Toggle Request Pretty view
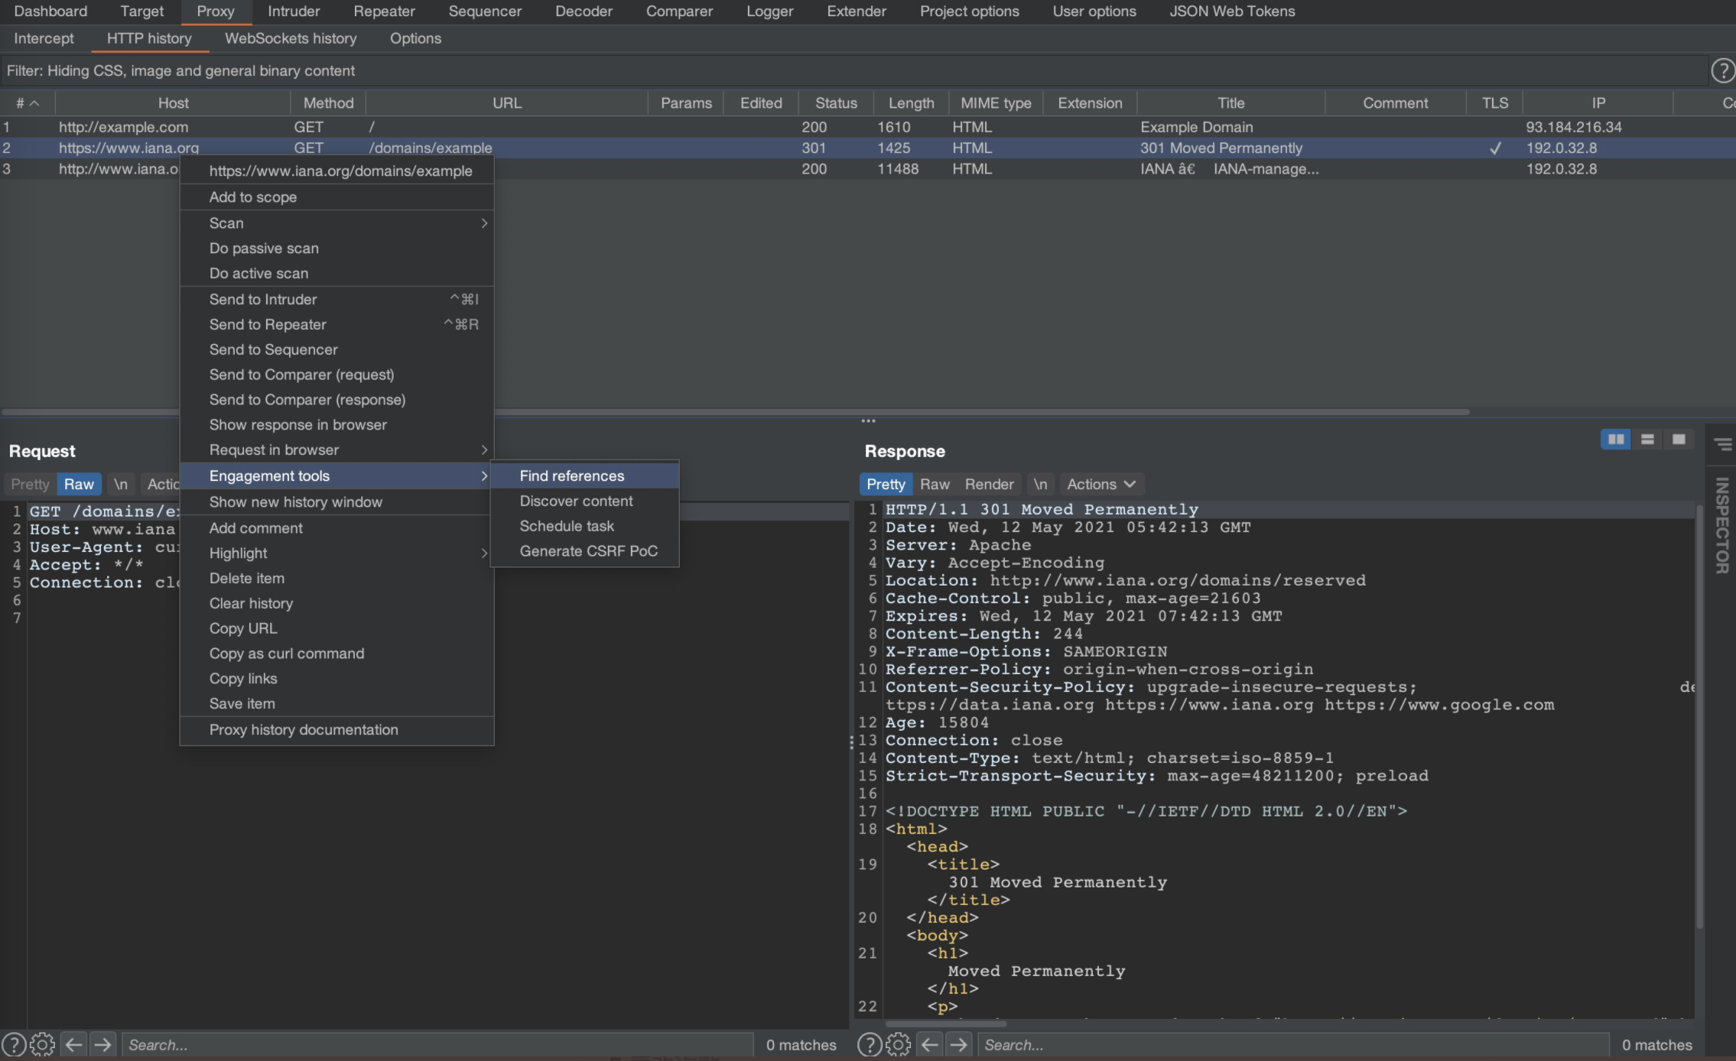This screenshot has height=1061, width=1736. pos(30,484)
